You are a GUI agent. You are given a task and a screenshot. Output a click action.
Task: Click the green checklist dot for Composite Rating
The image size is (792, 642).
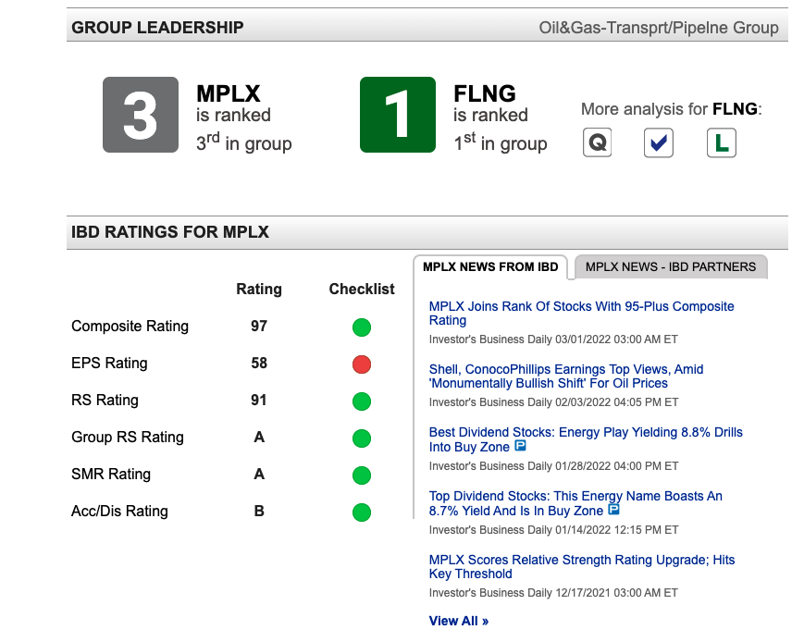362,327
